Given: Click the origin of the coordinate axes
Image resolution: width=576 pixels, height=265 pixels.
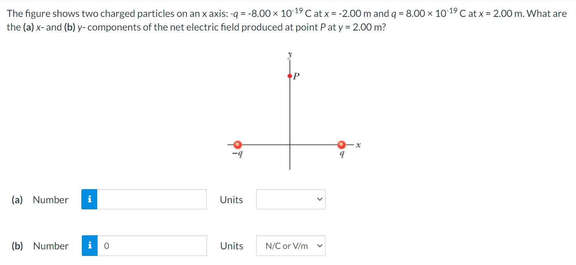Looking at the screenshot, I should [x=290, y=145].
